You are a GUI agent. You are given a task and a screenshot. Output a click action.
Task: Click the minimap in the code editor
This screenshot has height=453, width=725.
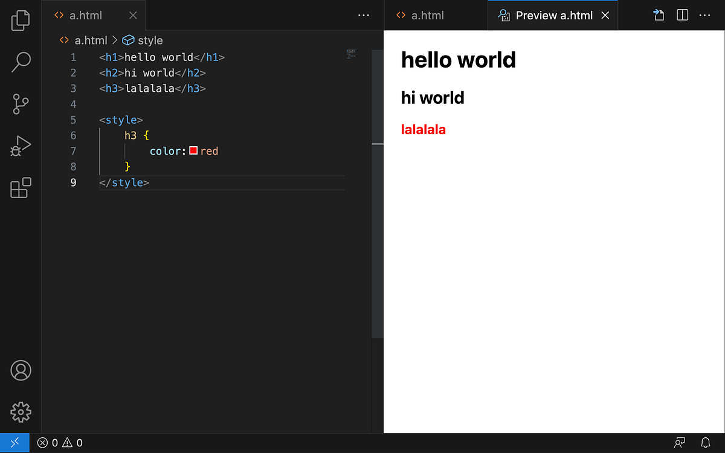(352, 54)
